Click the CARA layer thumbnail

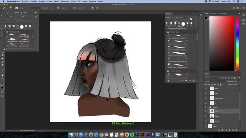[x=212, y=116]
